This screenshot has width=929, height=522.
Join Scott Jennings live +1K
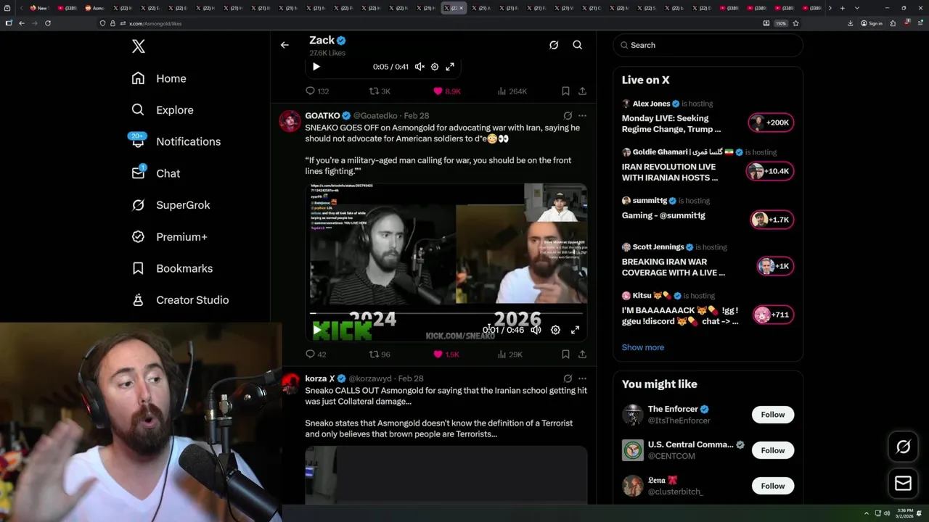coord(774,266)
